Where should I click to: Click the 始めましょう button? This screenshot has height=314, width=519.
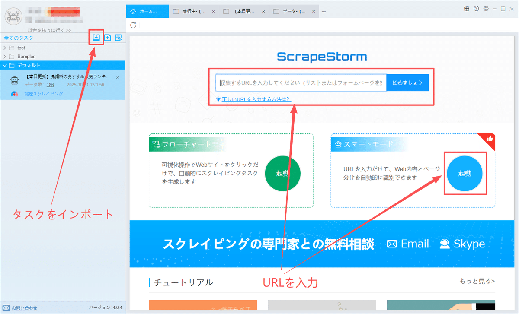407,82
